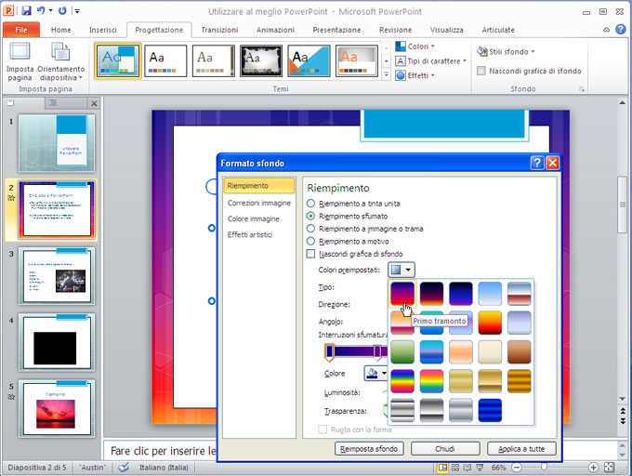Click the Chiudi button
This screenshot has height=476, width=632.
[445, 449]
